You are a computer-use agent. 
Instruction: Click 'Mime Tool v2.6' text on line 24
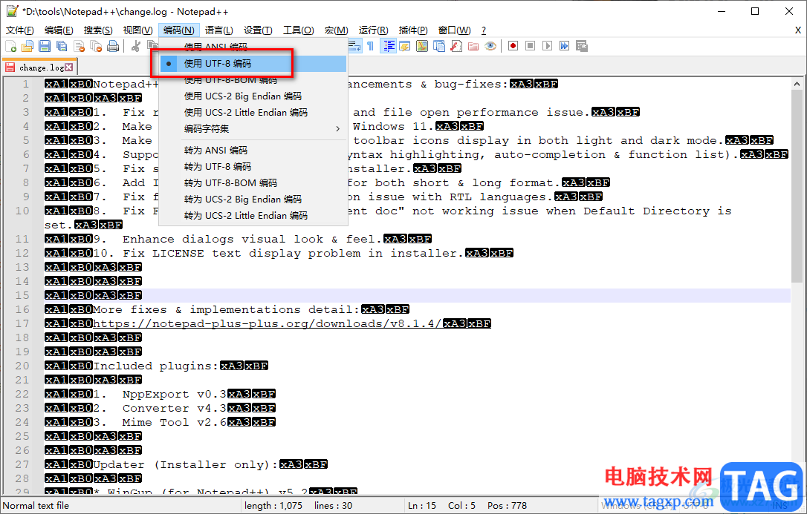pos(175,422)
